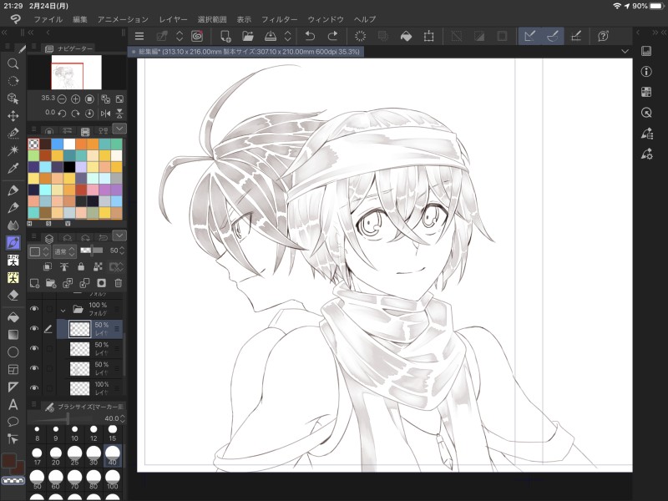The image size is (668, 501).
Task: Select the Fill bucket tool
Action: click(x=13, y=317)
